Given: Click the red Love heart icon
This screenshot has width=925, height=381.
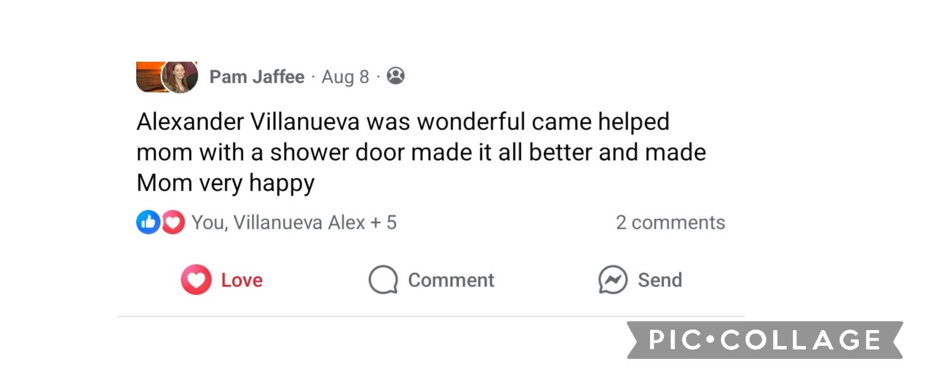Looking at the screenshot, I should [196, 280].
